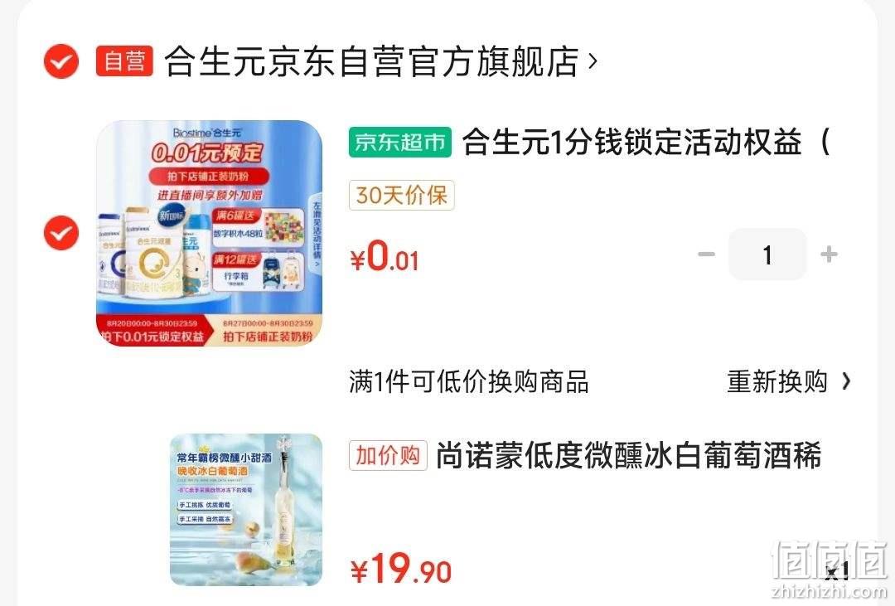895x606 pixels.
Task: Increase quantity with the plus button
Action: 829,255
